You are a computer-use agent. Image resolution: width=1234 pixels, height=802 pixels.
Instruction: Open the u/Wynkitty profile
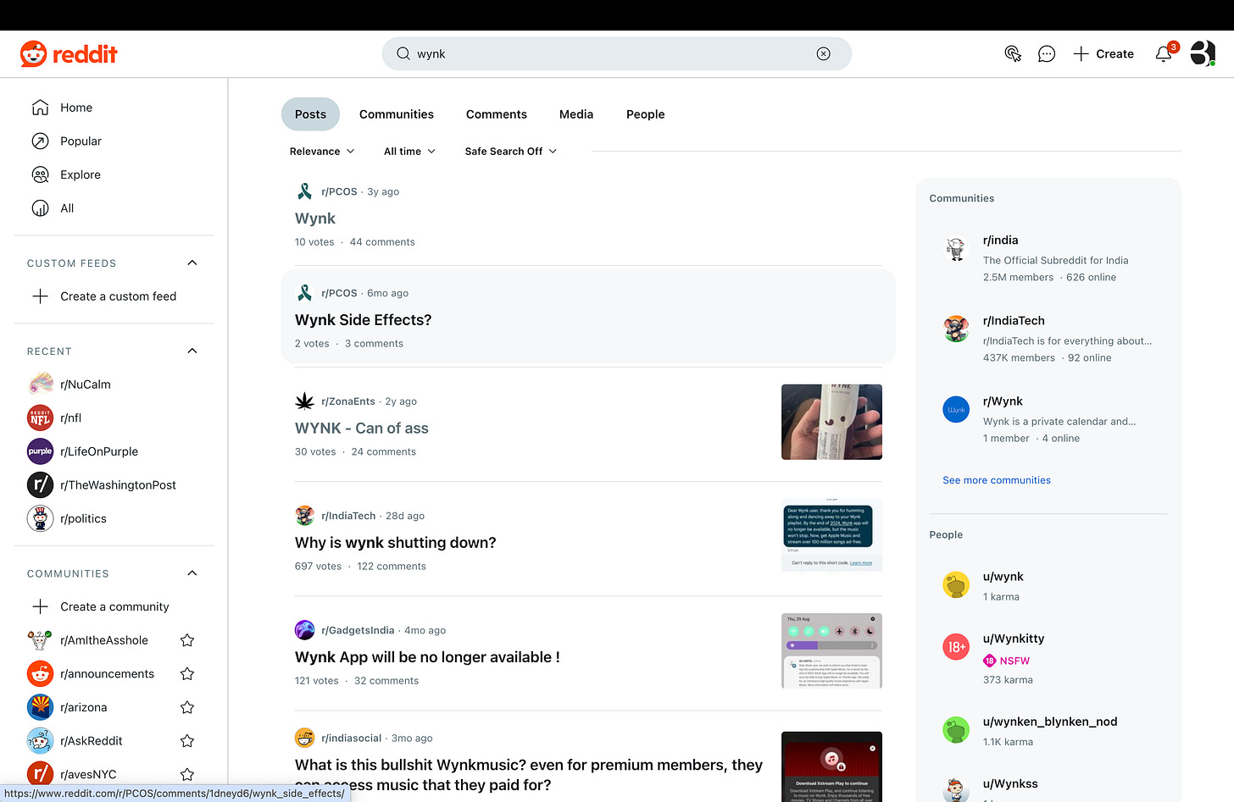click(x=1014, y=639)
